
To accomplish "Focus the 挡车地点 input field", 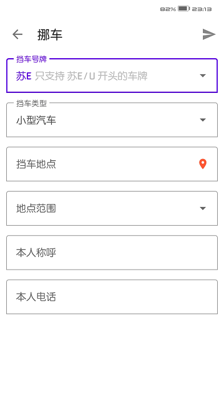I will pyautogui.click(x=112, y=164).
